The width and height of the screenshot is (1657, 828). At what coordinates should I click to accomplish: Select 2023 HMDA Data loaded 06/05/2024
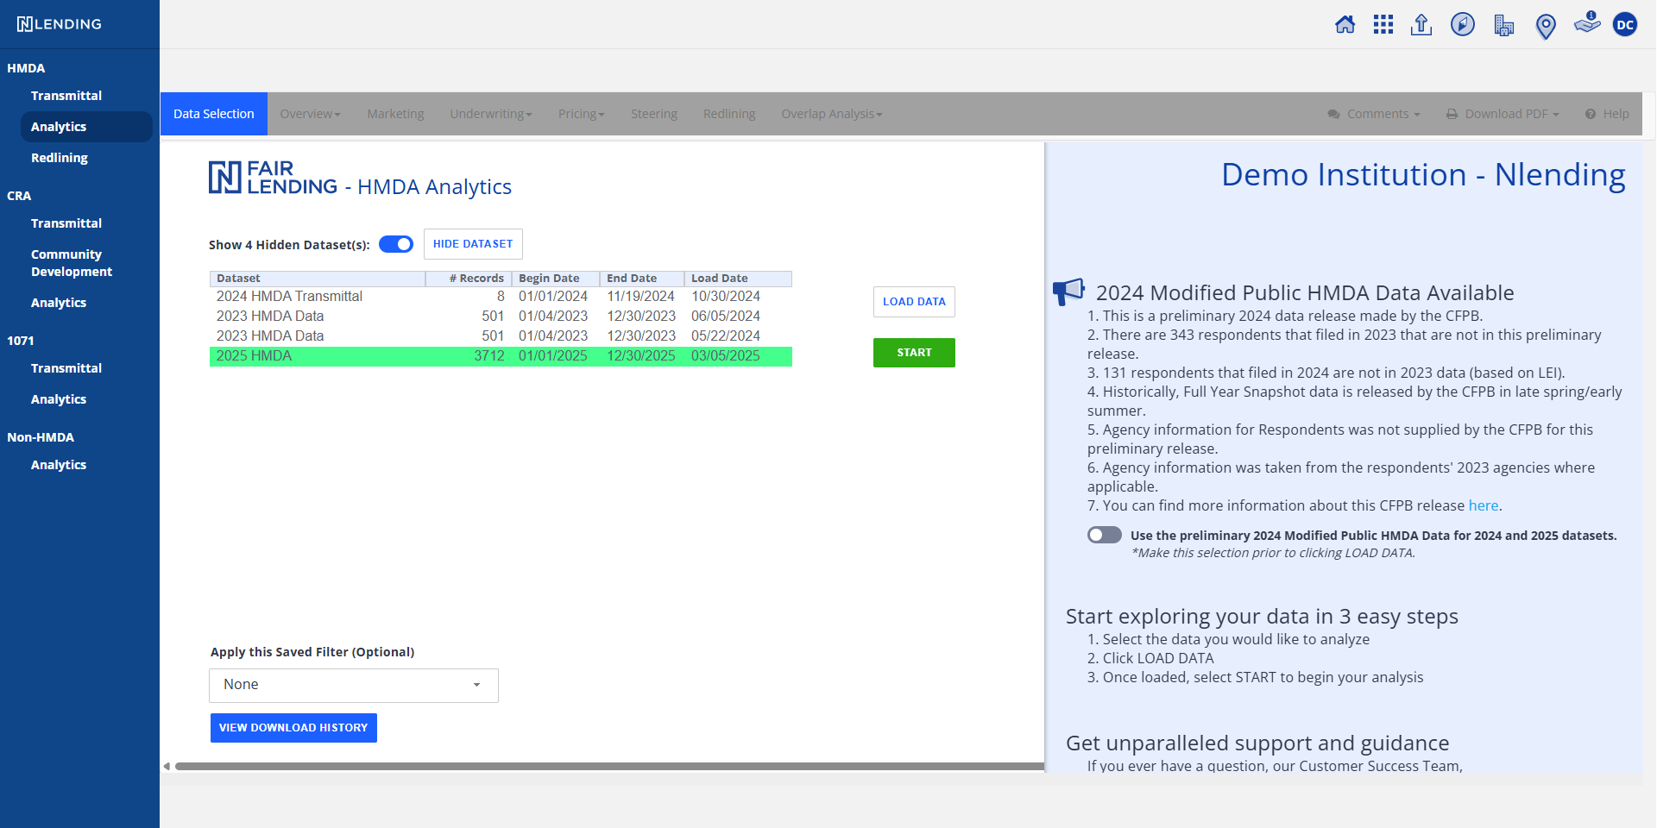(501, 317)
